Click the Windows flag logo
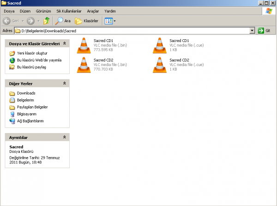 click(269, 11)
